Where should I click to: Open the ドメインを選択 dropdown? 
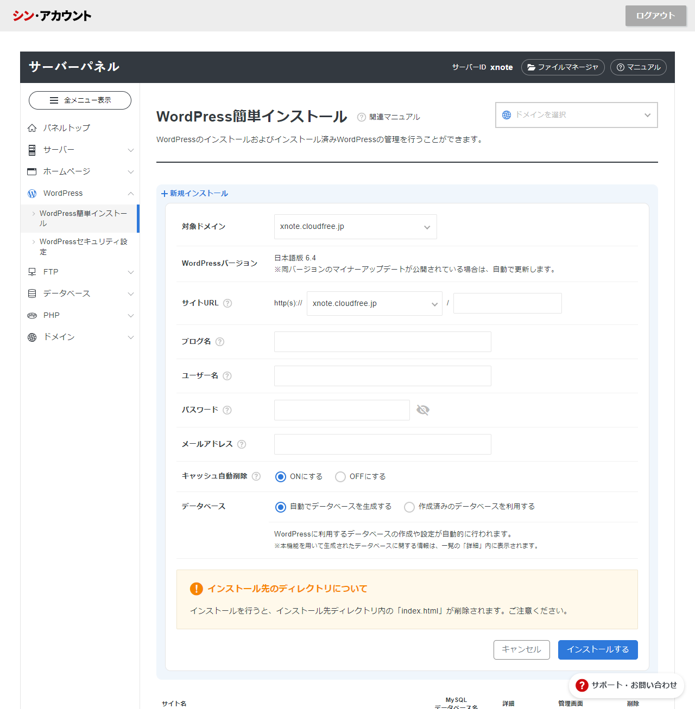pyautogui.click(x=577, y=115)
